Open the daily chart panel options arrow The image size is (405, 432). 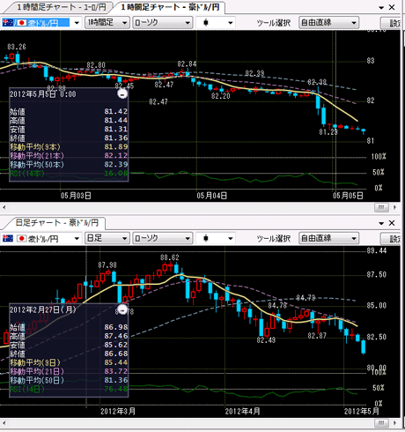click(381, 223)
